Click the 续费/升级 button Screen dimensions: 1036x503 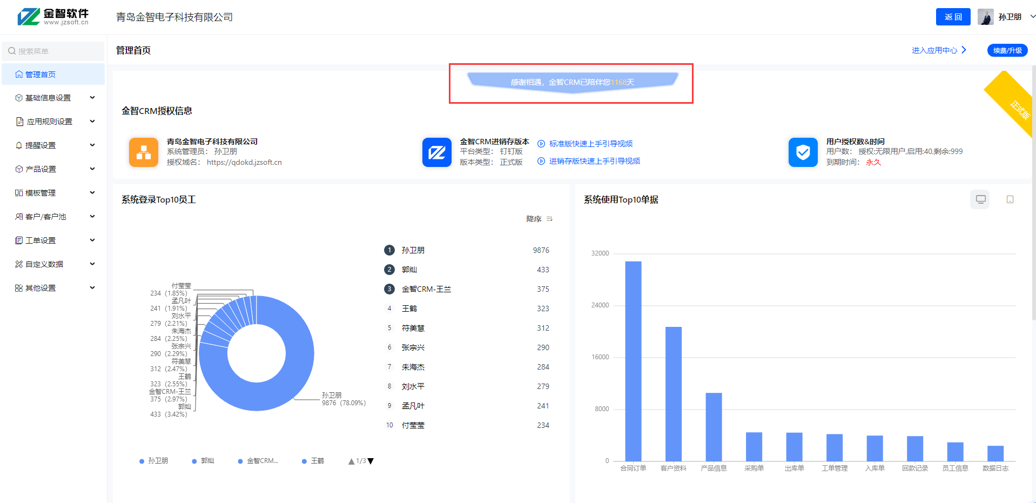1007,50
